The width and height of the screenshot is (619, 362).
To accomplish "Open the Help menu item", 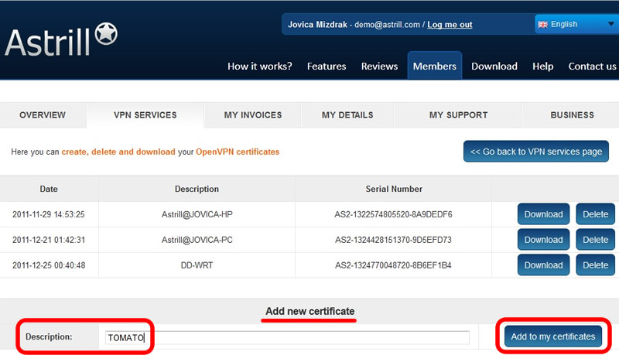I will click(543, 66).
